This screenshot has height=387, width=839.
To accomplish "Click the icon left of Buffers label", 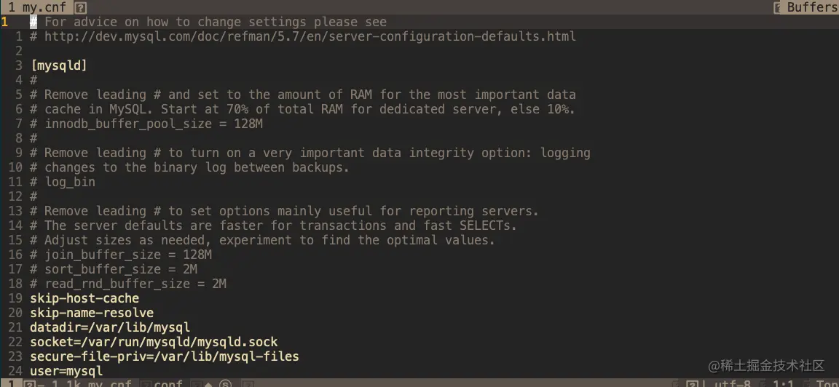I will [x=778, y=7].
